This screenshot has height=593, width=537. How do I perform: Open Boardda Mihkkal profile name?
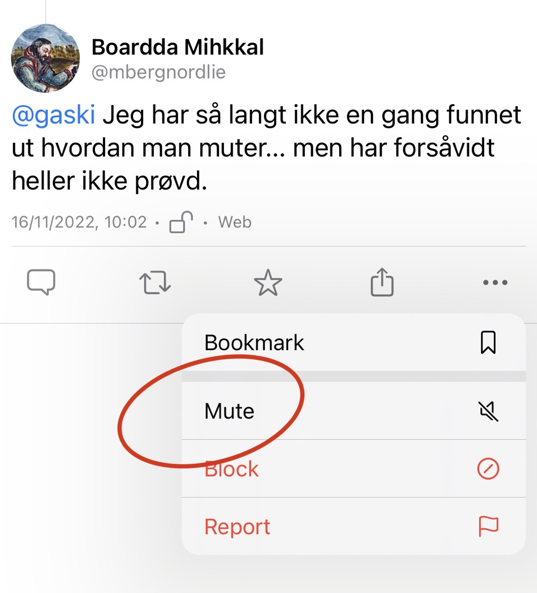[x=177, y=47]
